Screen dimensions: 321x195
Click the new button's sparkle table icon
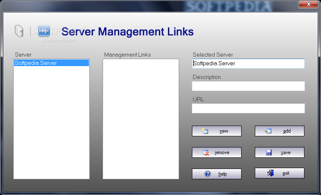pos(204,131)
